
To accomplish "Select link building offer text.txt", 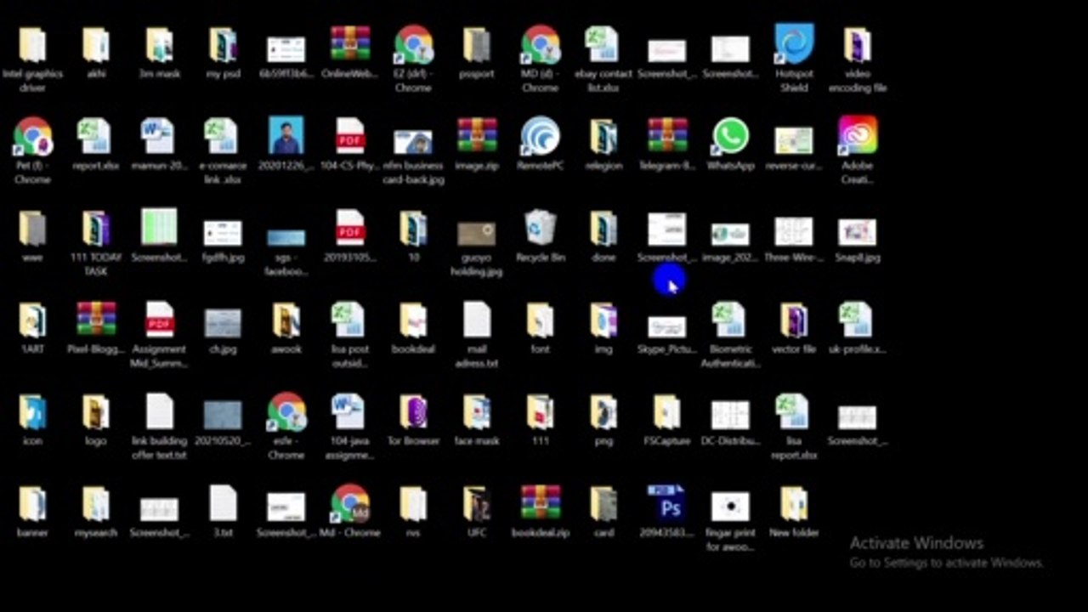I will 159,412.
